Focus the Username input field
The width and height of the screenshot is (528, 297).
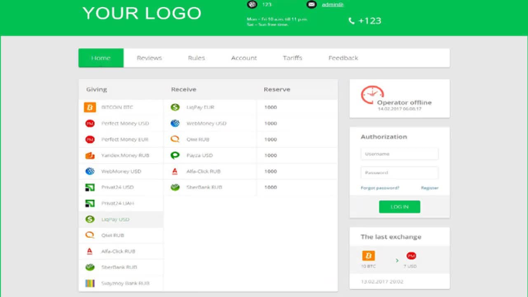pyautogui.click(x=399, y=154)
